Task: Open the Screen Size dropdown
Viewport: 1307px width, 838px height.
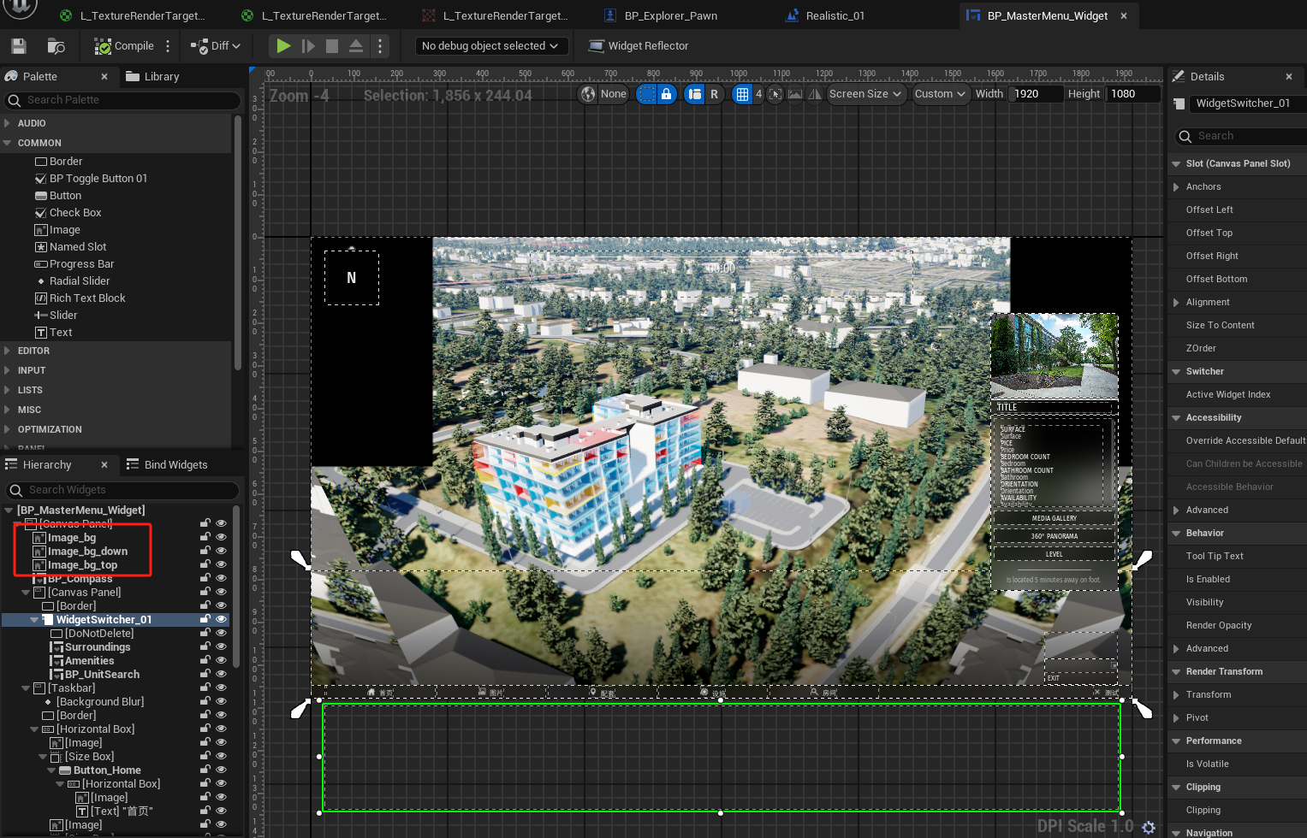Action: (x=865, y=94)
